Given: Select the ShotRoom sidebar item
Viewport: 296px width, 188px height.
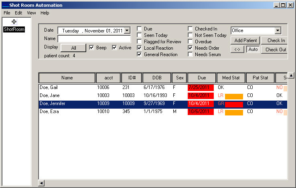Looking at the screenshot, I should click(x=14, y=29).
